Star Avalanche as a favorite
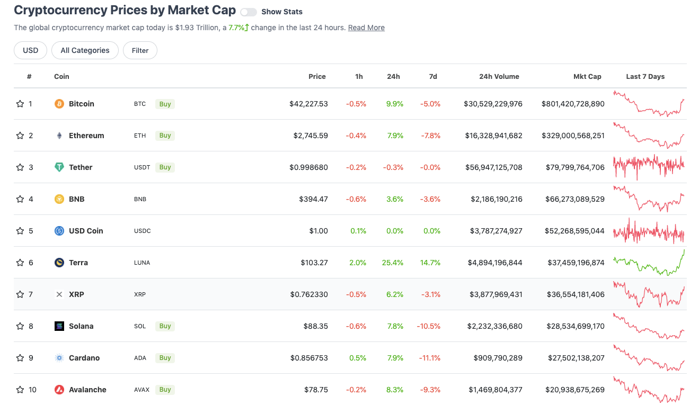Screen dimensions: 690x405 coord(20,390)
